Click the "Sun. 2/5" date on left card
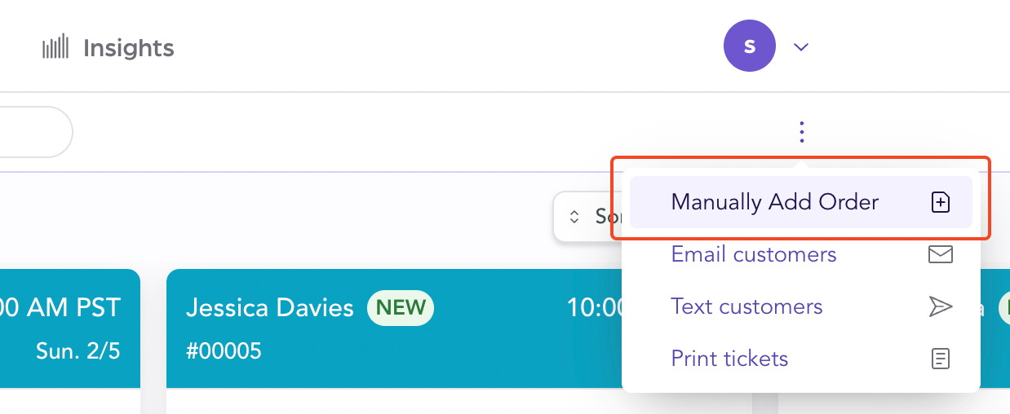This screenshot has height=414, width=1010. pos(78,350)
